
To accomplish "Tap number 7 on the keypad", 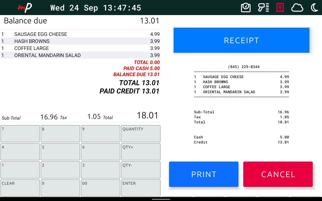I will [x=20, y=134].
